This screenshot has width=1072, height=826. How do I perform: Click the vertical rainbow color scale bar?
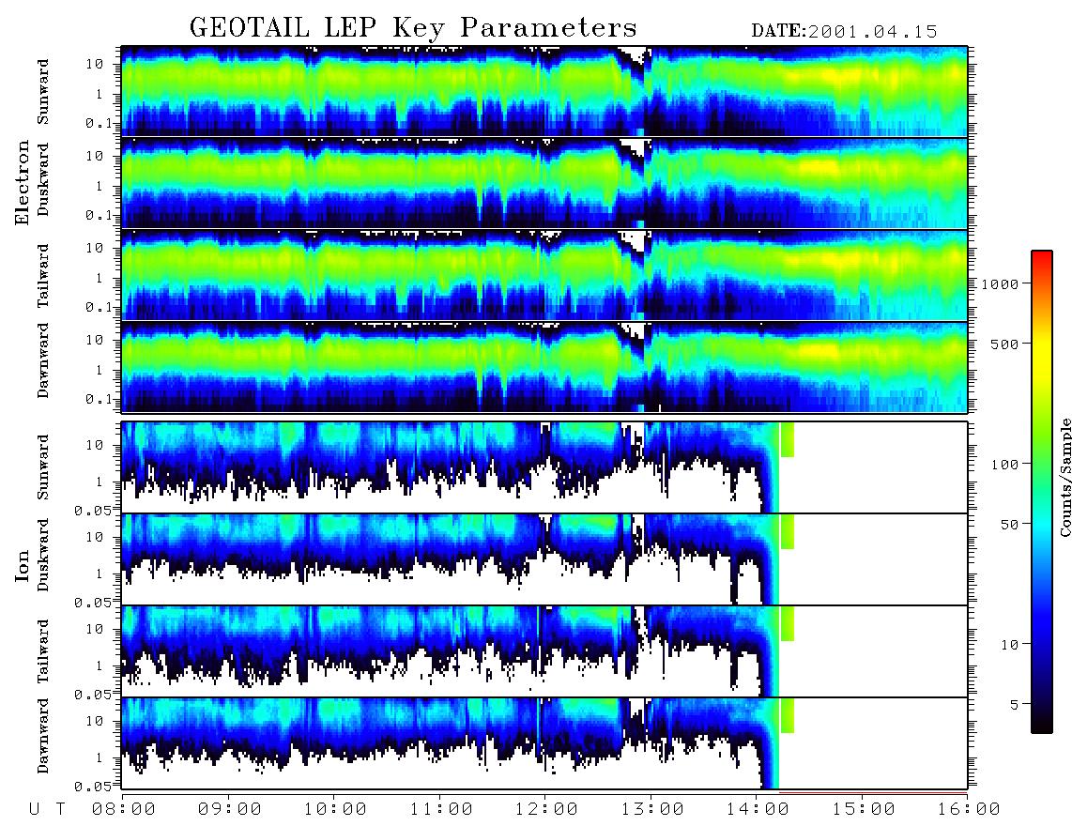click(x=1042, y=493)
